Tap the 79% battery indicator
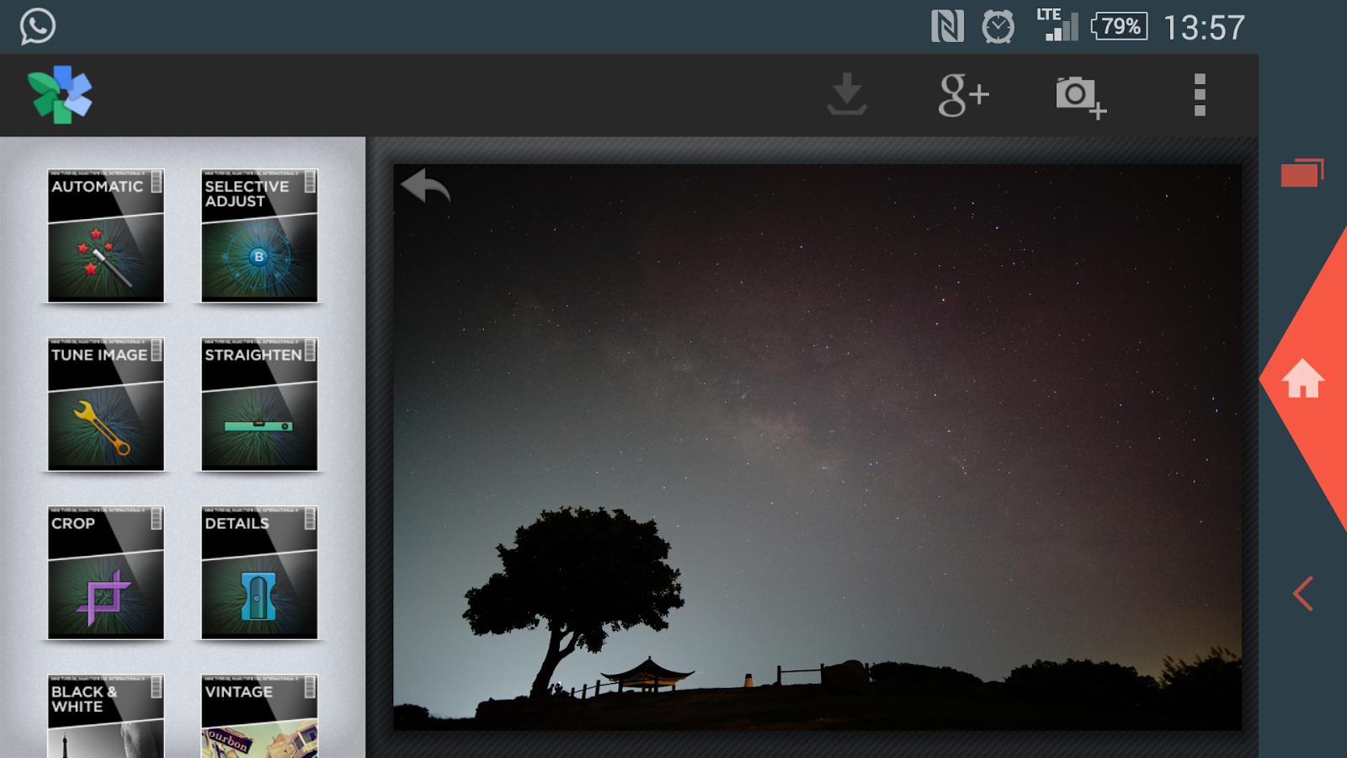This screenshot has width=1347, height=758. click(1119, 26)
